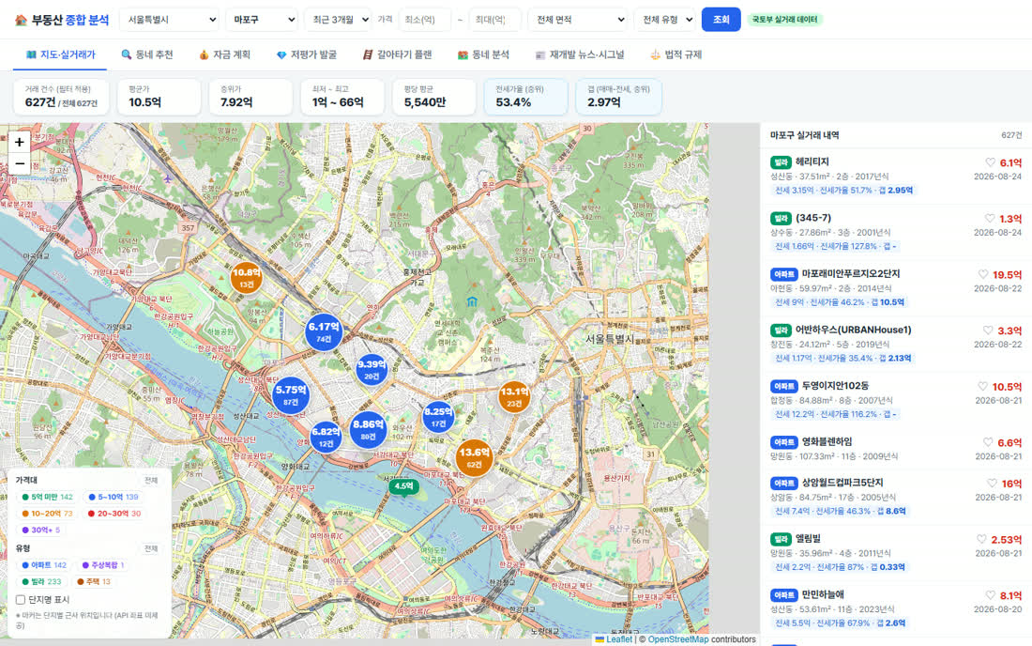Open the 8.86억 80건 map cluster
This screenshot has width=1032, height=646.
pyautogui.click(x=368, y=430)
